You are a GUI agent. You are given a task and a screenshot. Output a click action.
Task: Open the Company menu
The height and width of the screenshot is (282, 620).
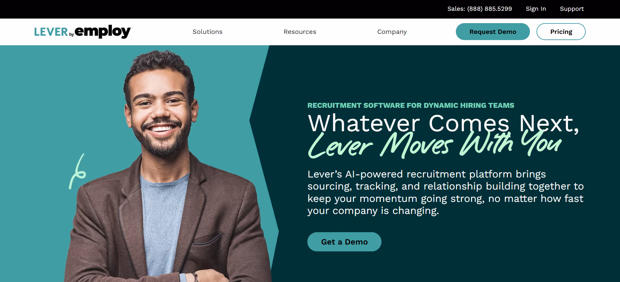click(x=392, y=32)
